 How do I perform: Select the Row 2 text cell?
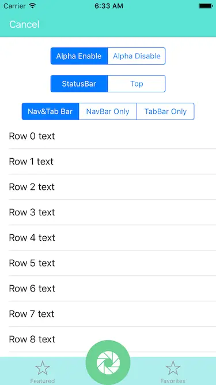click(108, 187)
